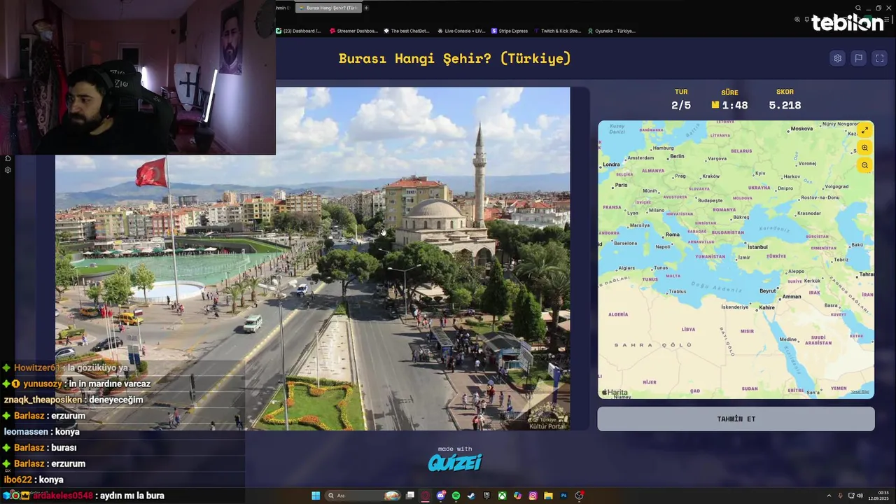Show hidden system tray icons
896x504 pixels.
coord(829,496)
